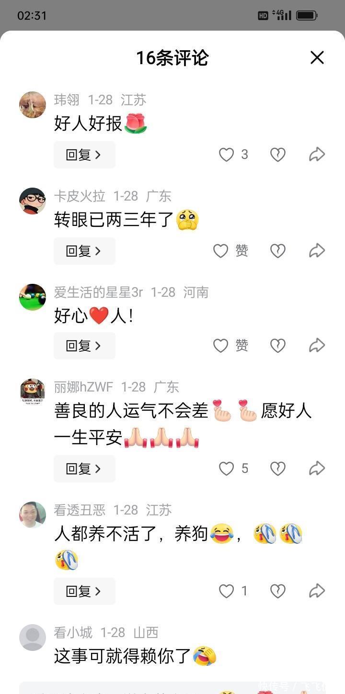Image resolution: width=345 pixels, height=694 pixels.
Task: Share 爱生活的星星3r's comment
Action: [317, 345]
